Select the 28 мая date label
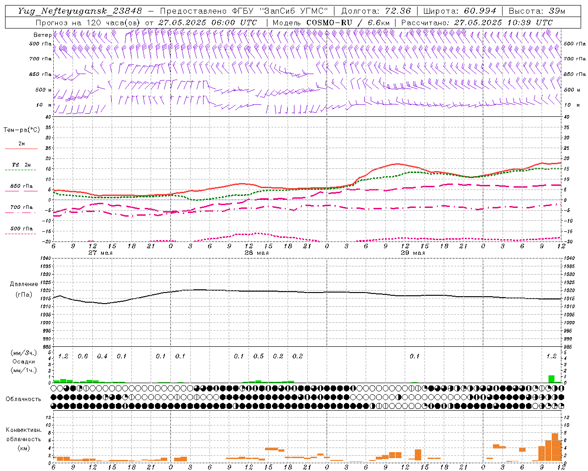The image size is (588, 471). click(x=257, y=253)
